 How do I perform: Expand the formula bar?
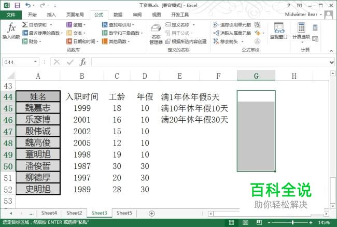pos(332,63)
